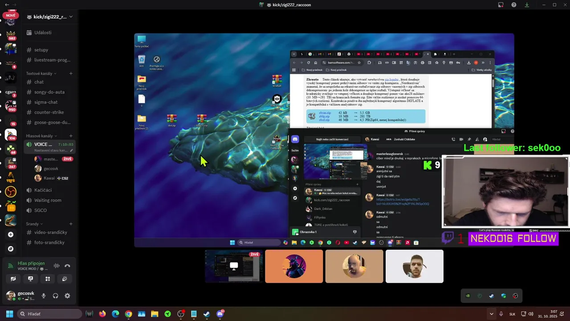
Task: Open server with 950 badge
Action: pyautogui.click(x=11, y=106)
